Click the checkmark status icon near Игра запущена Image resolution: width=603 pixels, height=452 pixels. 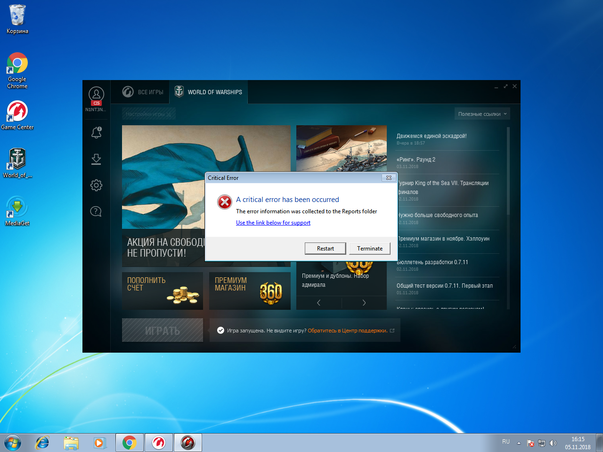(220, 331)
